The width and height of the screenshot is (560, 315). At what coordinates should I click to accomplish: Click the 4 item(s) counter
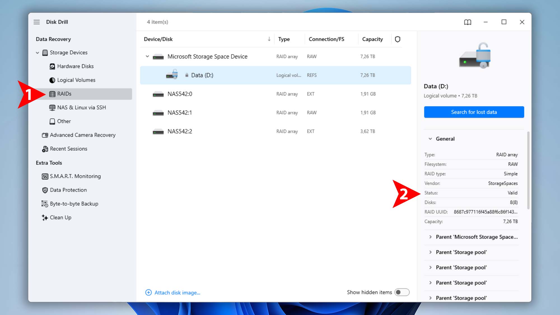click(x=157, y=22)
